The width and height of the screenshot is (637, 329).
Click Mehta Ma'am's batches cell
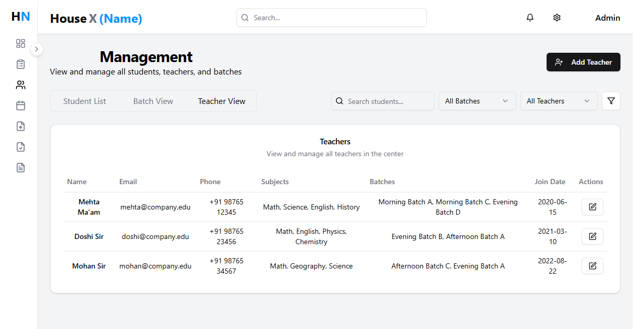pyautogui.click(x=448, y=207)
